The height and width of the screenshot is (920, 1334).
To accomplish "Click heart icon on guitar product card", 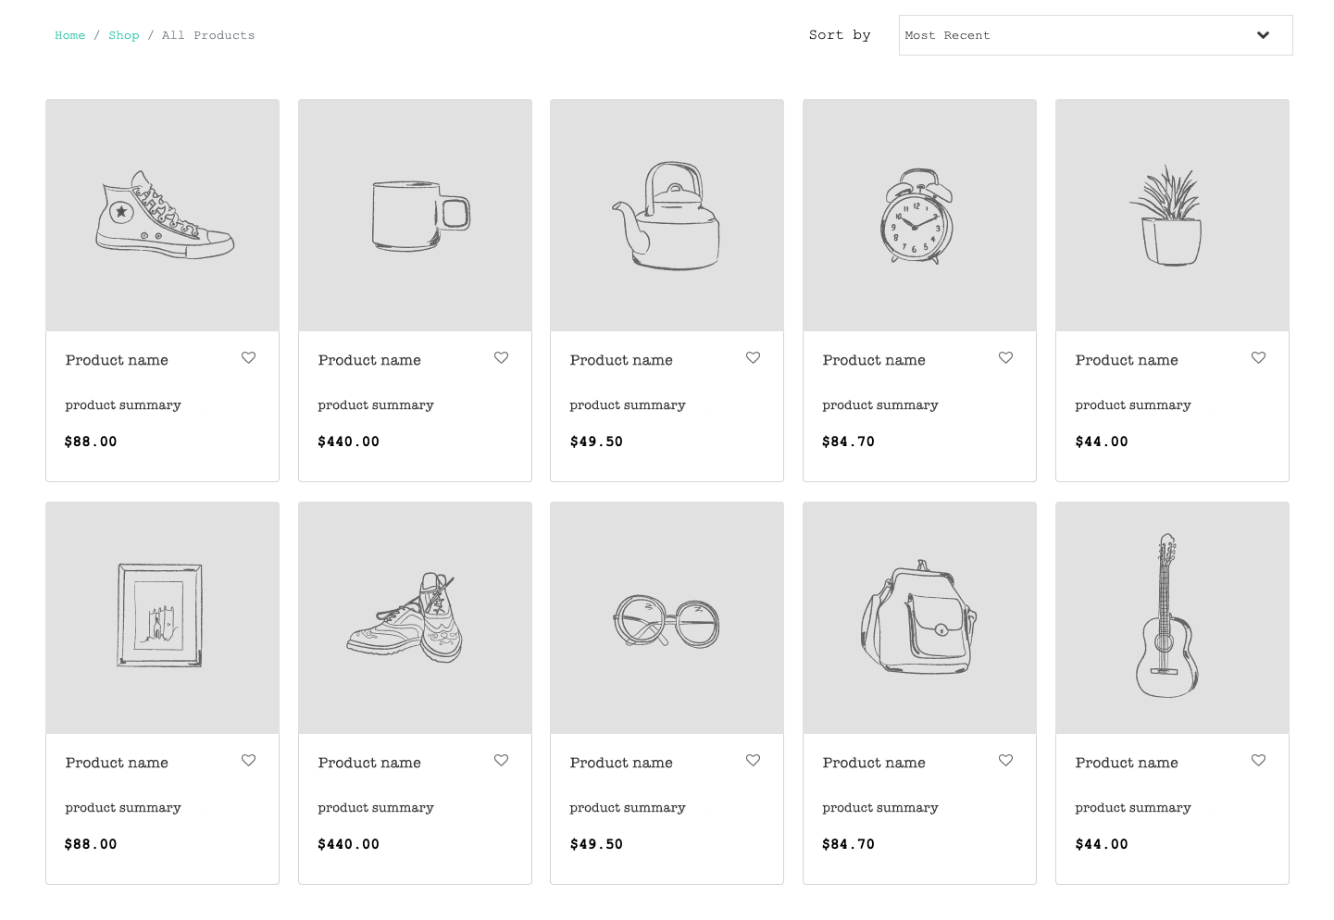I will (x=1258, y=761).
